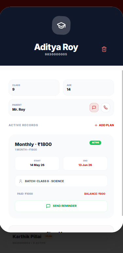Select the Start date 14 May 26 card
This screenshot has width=123, height=253.
[37, 163]
